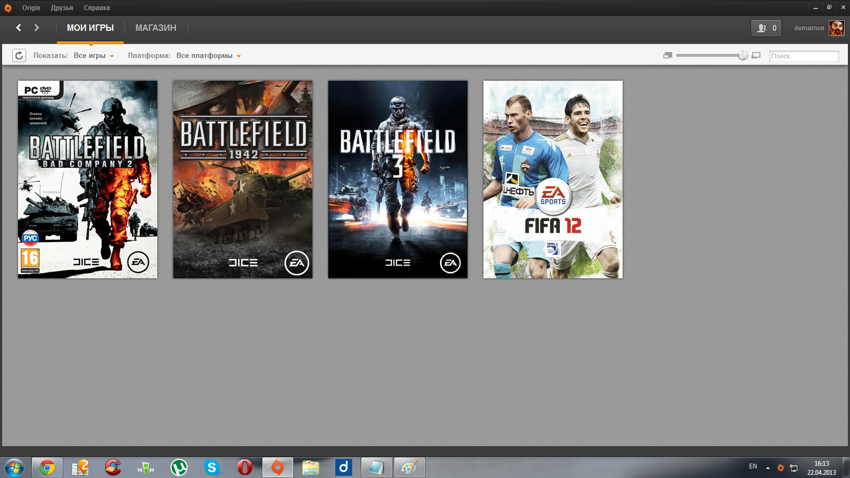The width and height of the screenshot is (850, 478).
Task: Show hidden tray icons arrow
Action: 768,468
